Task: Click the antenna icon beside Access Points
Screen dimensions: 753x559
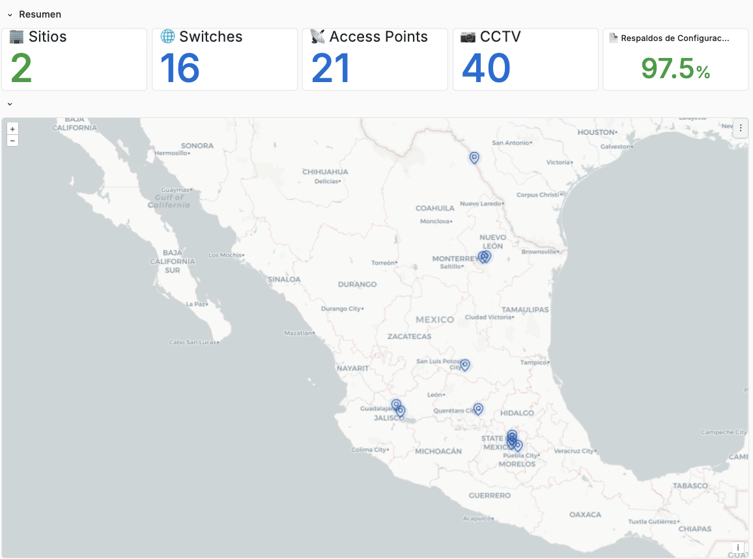Action: (317, 36)
